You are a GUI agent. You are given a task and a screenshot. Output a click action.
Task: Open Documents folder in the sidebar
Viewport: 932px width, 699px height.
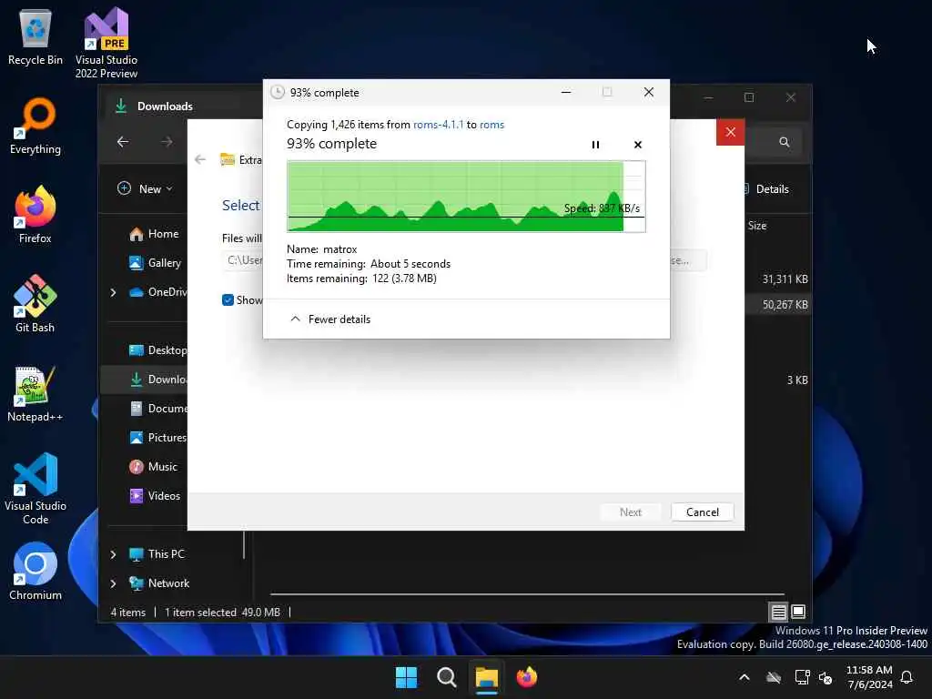[x=158, y=409]
